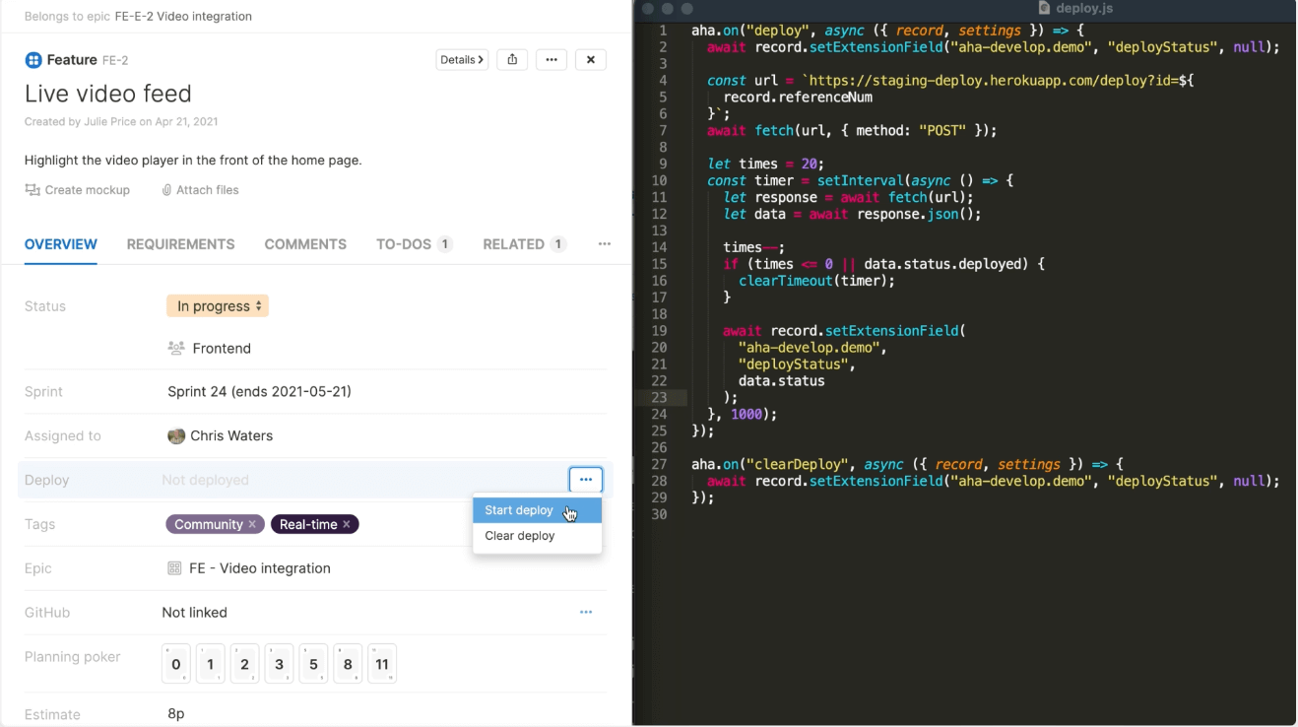Click the GitHub Not linked value
1298x727 pixels.
tap(195, 613)
